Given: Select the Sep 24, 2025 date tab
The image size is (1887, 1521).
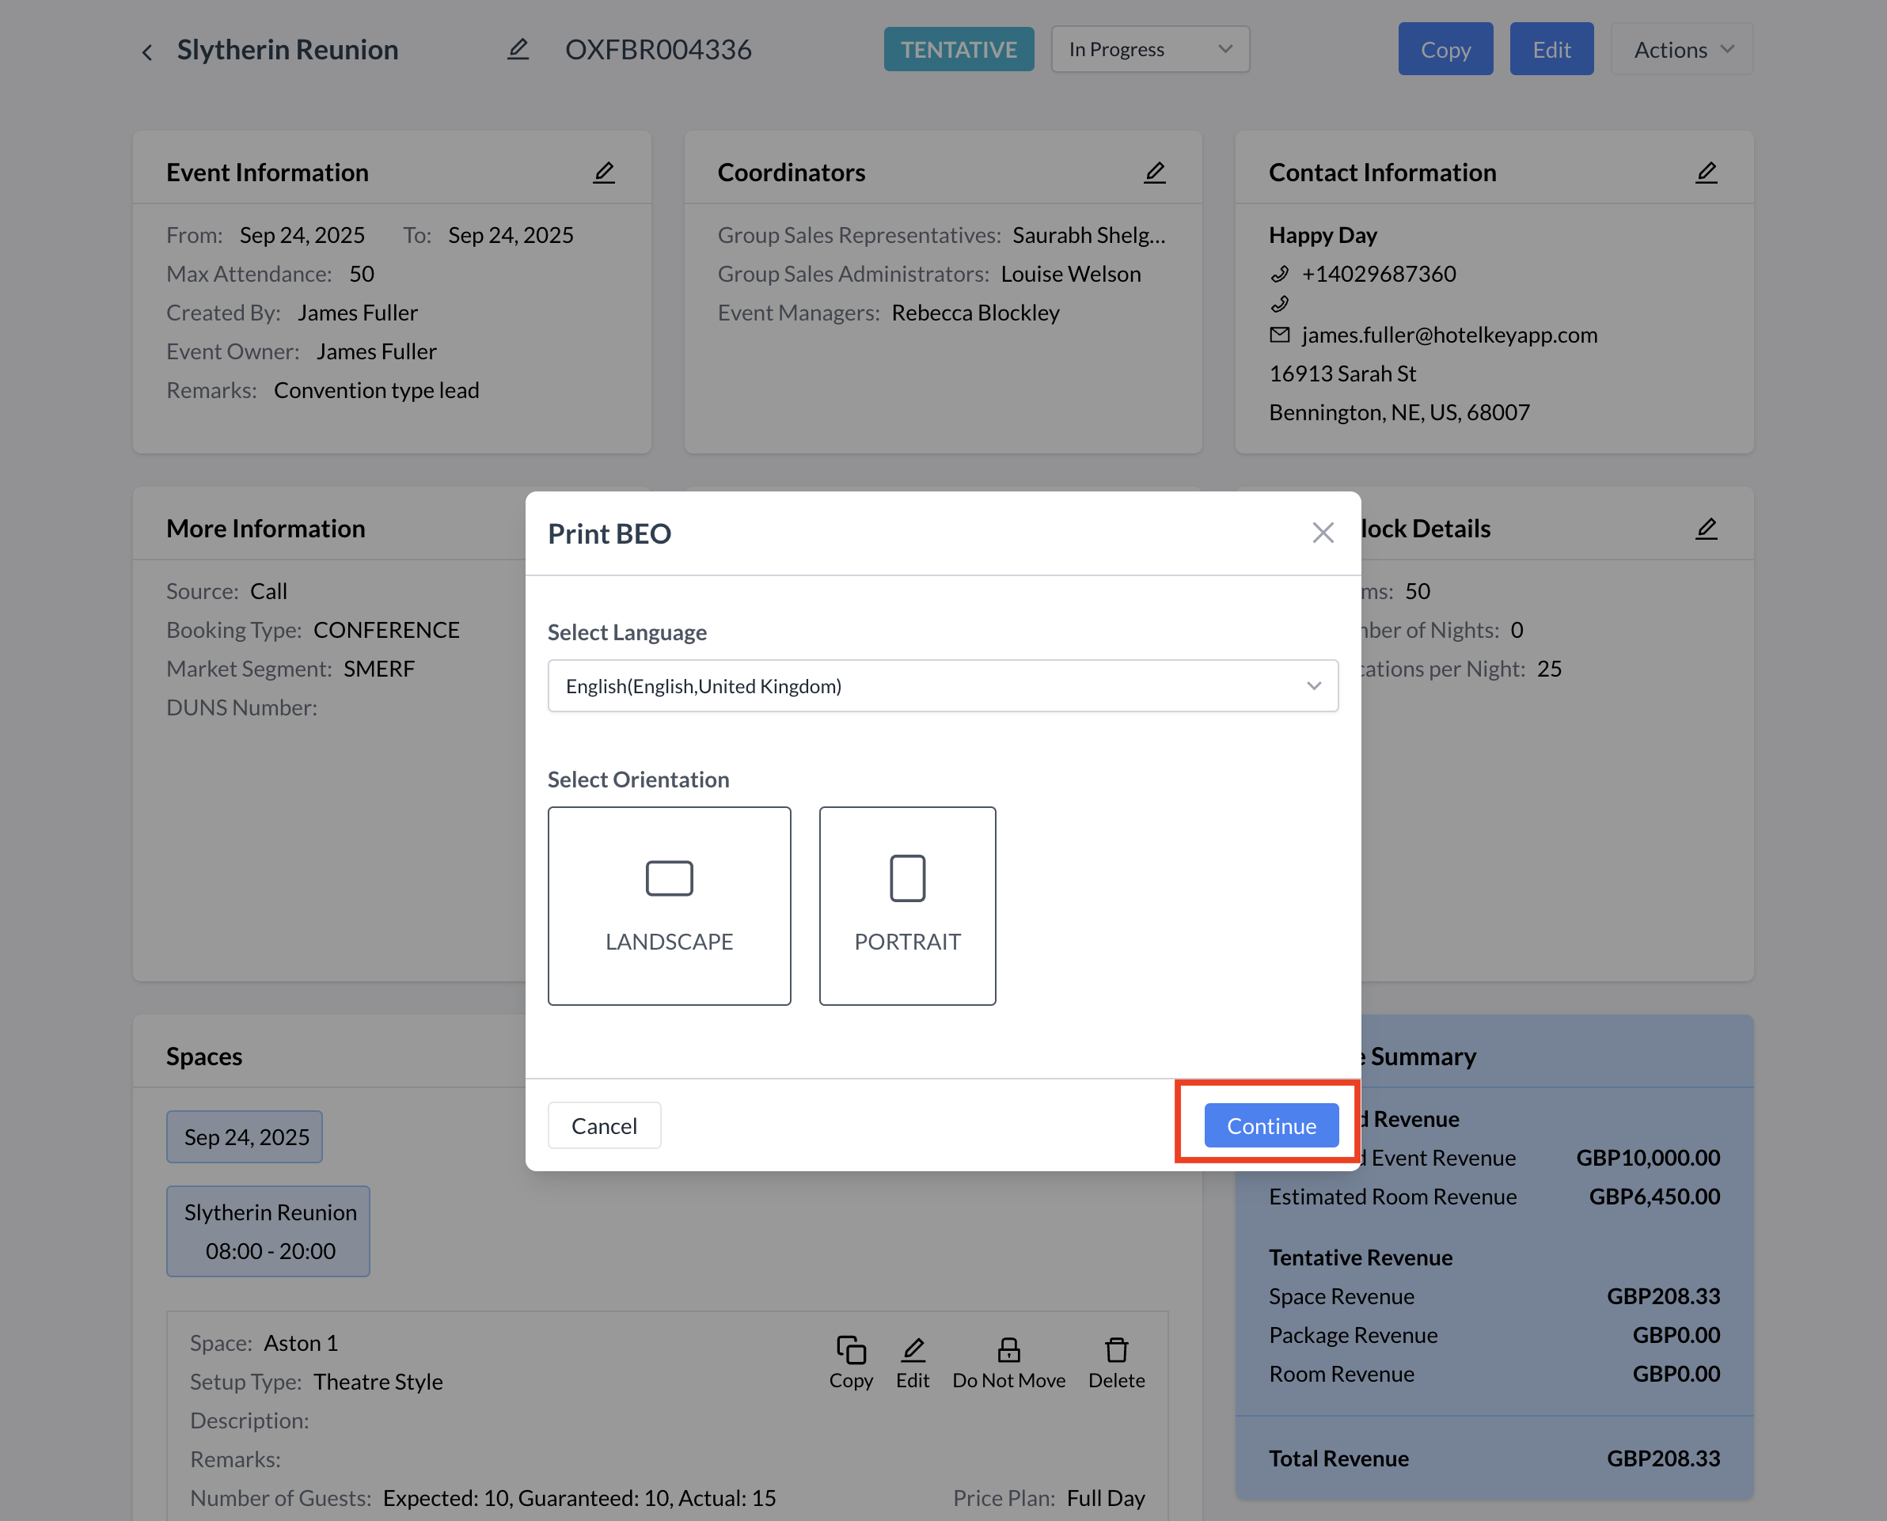Looking at the screenshot, I should [x=245, y=1136].
